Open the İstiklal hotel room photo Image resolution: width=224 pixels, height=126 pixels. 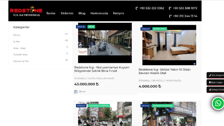[x=169, y=45]
